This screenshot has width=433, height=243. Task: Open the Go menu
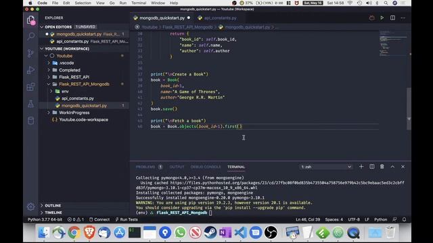(112, 3)
